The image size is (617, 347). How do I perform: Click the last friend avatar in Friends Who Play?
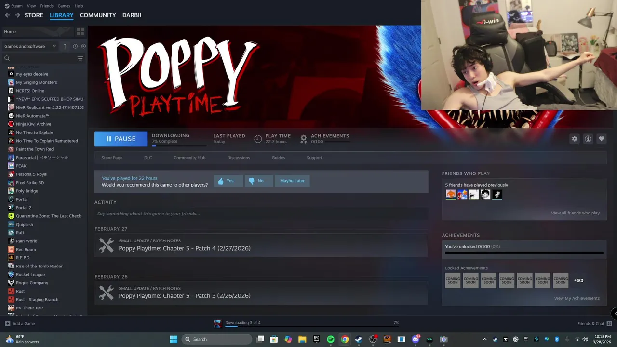[x=497, y=194]
